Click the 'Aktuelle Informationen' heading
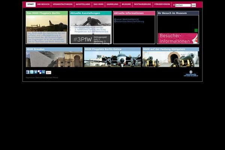 click(x=129, y=13)
